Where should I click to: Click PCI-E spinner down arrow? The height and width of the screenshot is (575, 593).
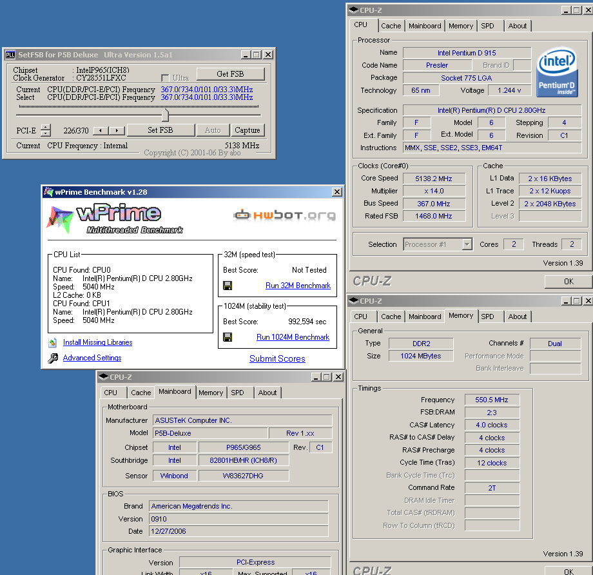[45, 133]
